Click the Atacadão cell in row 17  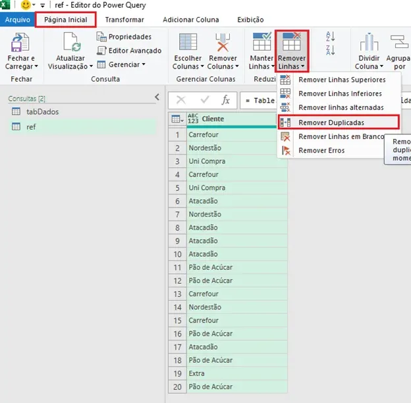click(237, 347)
